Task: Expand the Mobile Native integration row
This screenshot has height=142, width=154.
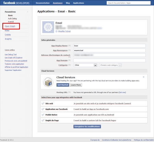Action: click(94, 115)
